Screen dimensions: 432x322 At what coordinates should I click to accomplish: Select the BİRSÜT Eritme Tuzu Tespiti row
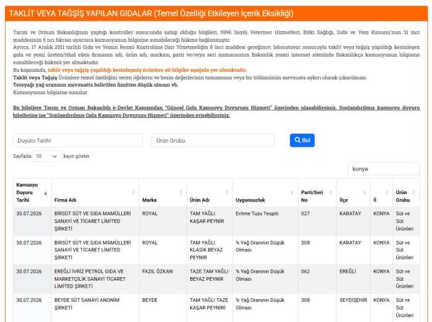(216, 221)
